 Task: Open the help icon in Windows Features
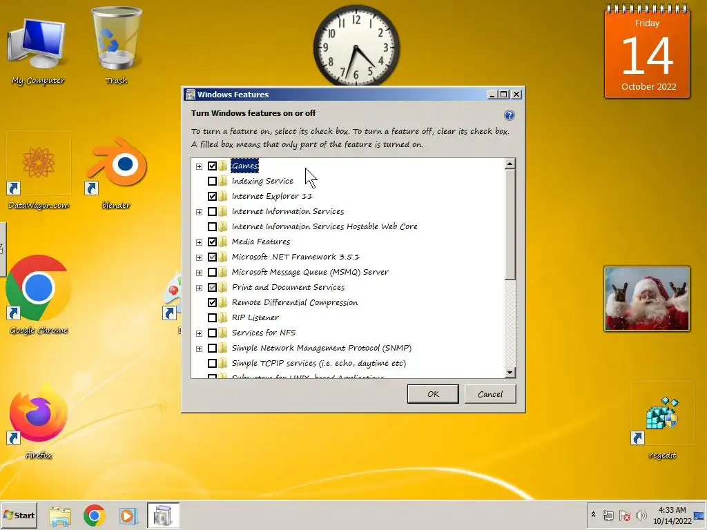509,115
